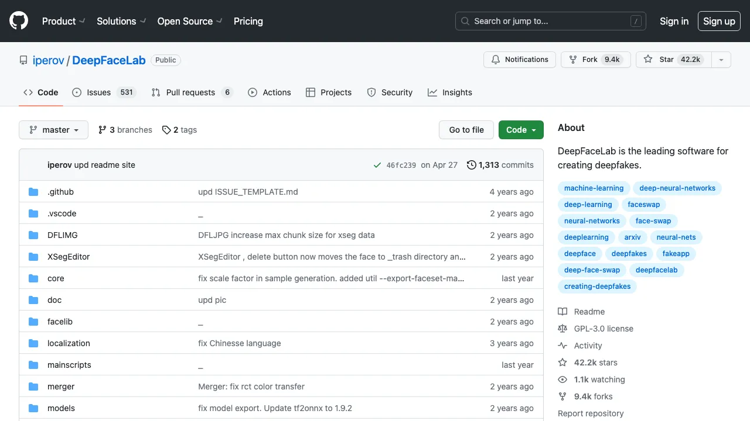Click the folder icon next to merger
The height and width of the screenshot is (421, 750).
[33, 387]
